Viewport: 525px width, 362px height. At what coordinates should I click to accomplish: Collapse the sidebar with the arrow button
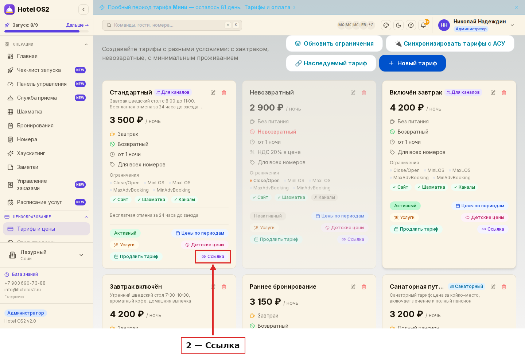(x=83, y=9)
